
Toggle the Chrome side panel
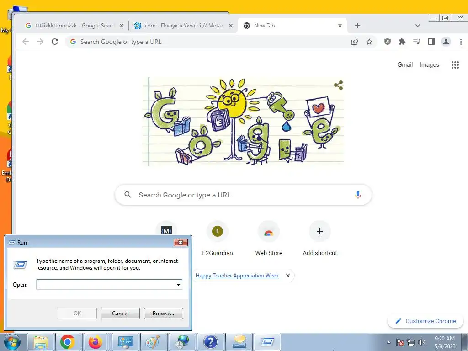pyautogui.click(x=431, y=42)
